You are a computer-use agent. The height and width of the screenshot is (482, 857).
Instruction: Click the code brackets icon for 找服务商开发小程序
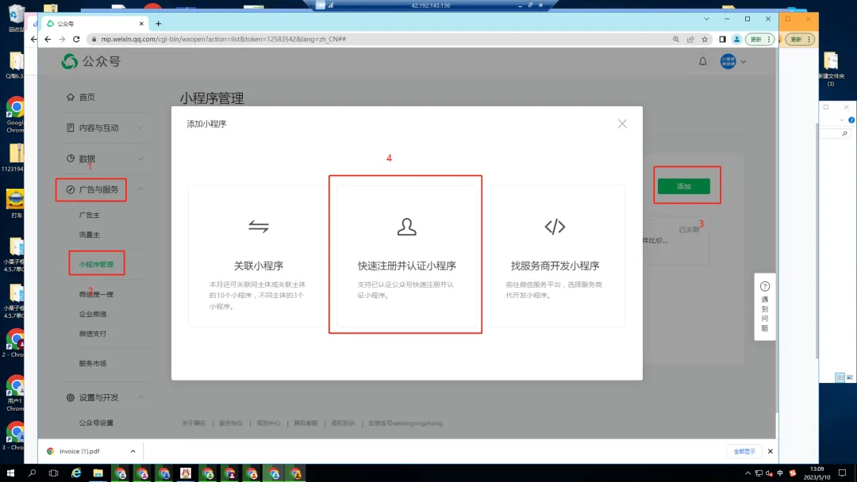[x=555, y=227]
